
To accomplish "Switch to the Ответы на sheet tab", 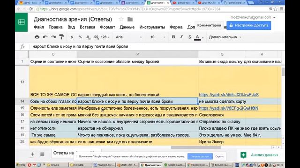I will point(63,153).
